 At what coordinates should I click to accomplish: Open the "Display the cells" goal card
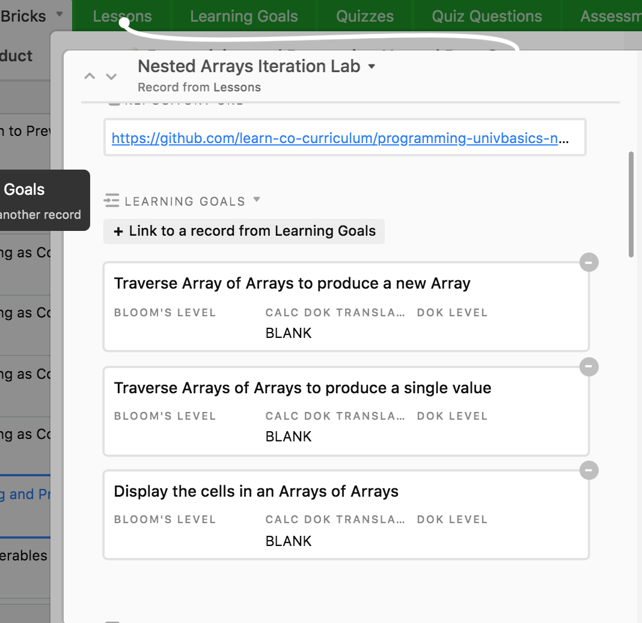coord(346,515)
